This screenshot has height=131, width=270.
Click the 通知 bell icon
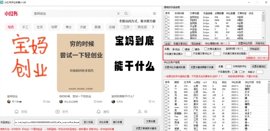pos(99,112)
